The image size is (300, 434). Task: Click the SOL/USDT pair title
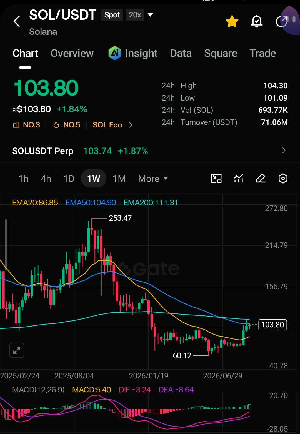pos(63,15)
